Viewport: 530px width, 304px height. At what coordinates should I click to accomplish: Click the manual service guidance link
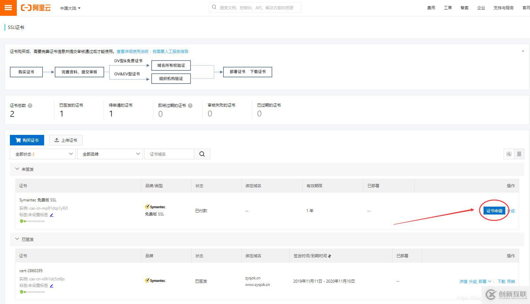170,52
